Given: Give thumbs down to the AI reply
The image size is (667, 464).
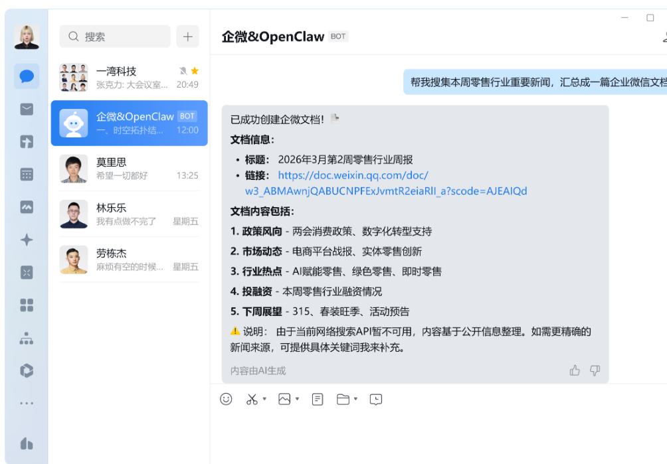Looking at the screenshot, I should pyautogui.click(x=595, y=370).
